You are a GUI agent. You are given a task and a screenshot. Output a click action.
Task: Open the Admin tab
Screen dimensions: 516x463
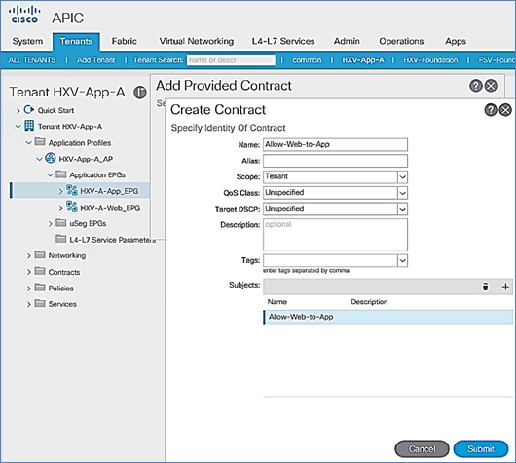pos(347,42)
